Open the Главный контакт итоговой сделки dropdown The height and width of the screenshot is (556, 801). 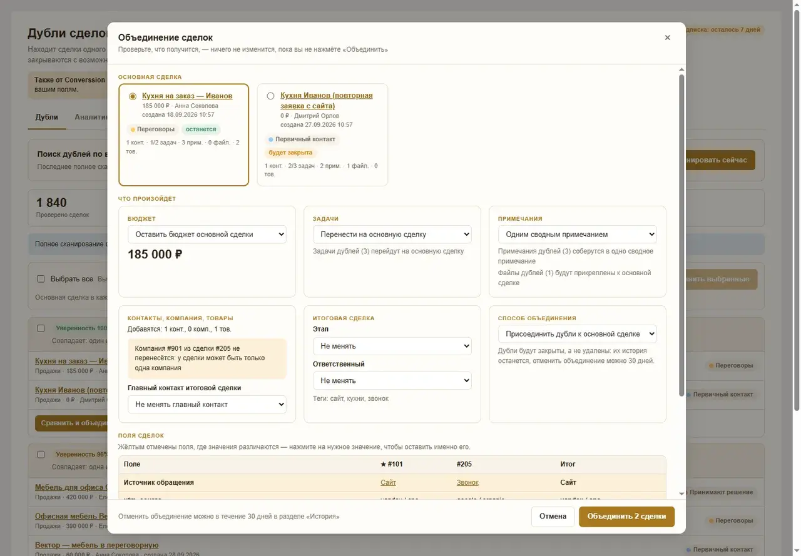point(207,405)
